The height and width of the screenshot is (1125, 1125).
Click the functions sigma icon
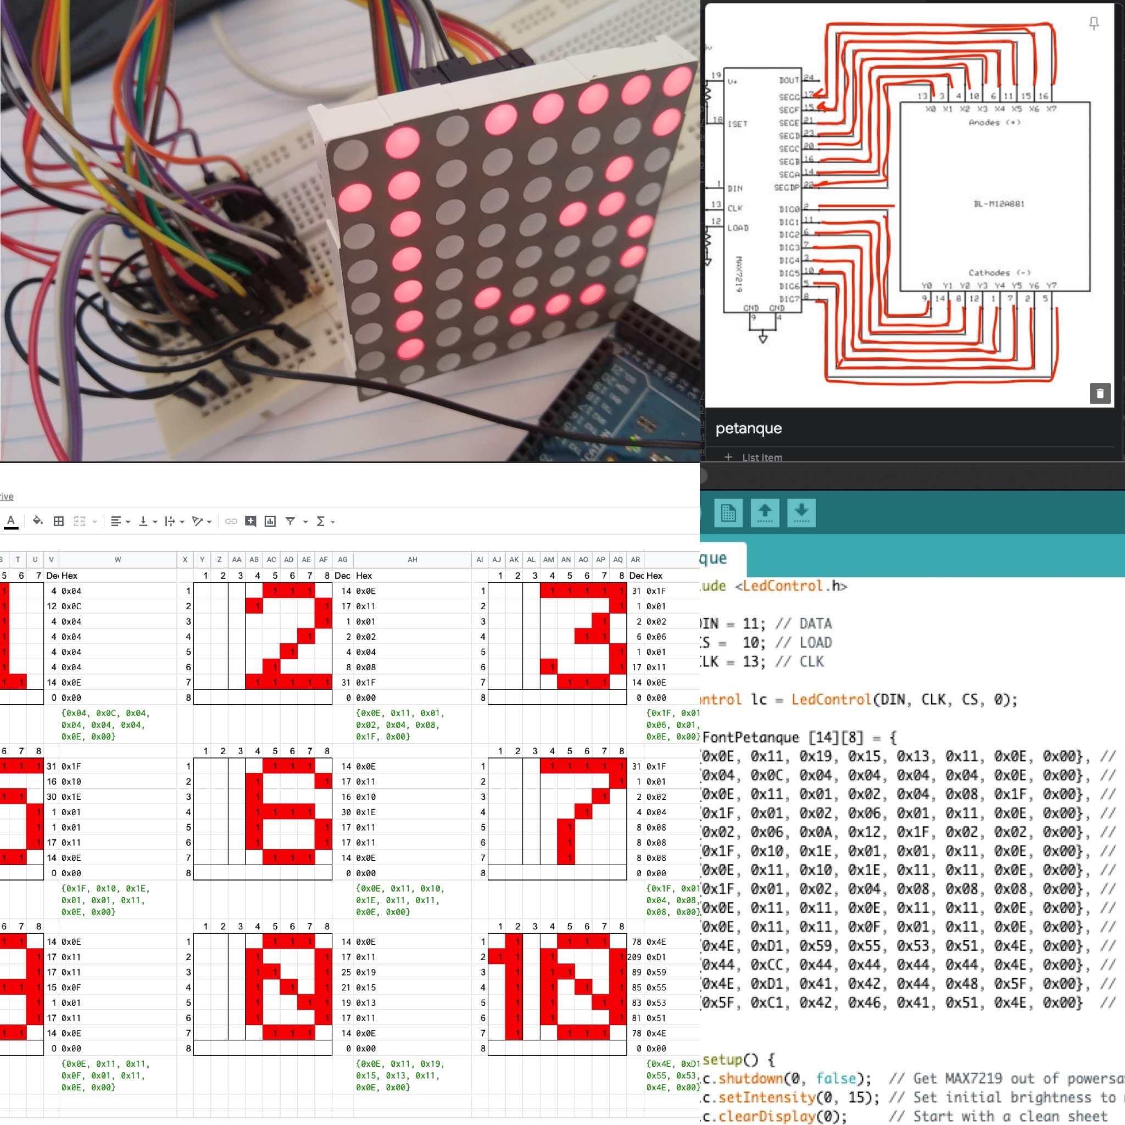320,521
